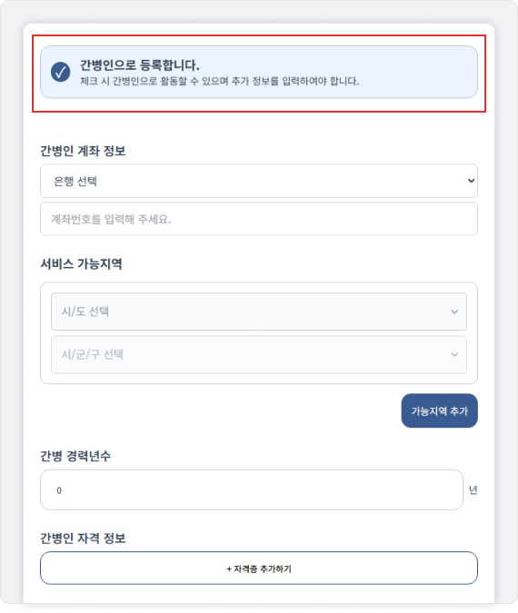Open the 은행 선택 bank dropdown
This screenshot has width=518, height=613.
[x=259, y=181]
